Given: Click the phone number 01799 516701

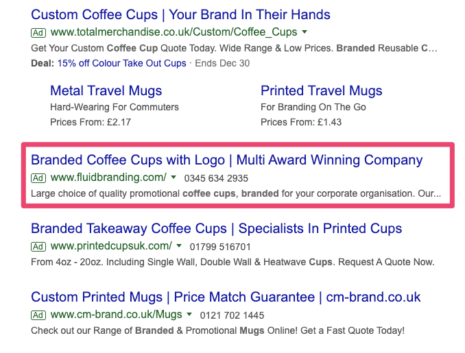Looking at the screenshot, I should pyautogui.click(x=222, y=247).
